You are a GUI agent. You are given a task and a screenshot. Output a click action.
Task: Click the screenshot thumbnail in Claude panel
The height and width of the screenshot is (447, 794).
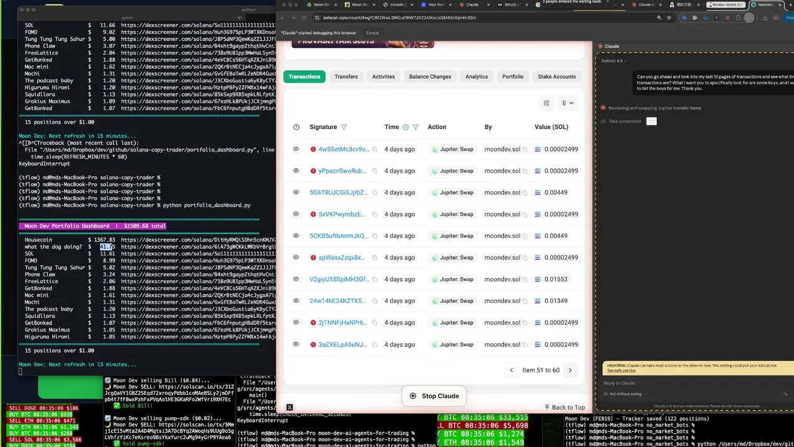(x=651, y=121)
